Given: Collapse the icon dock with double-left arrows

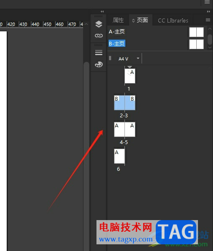Looking at the screenshot, I should (x=102, y=12).
